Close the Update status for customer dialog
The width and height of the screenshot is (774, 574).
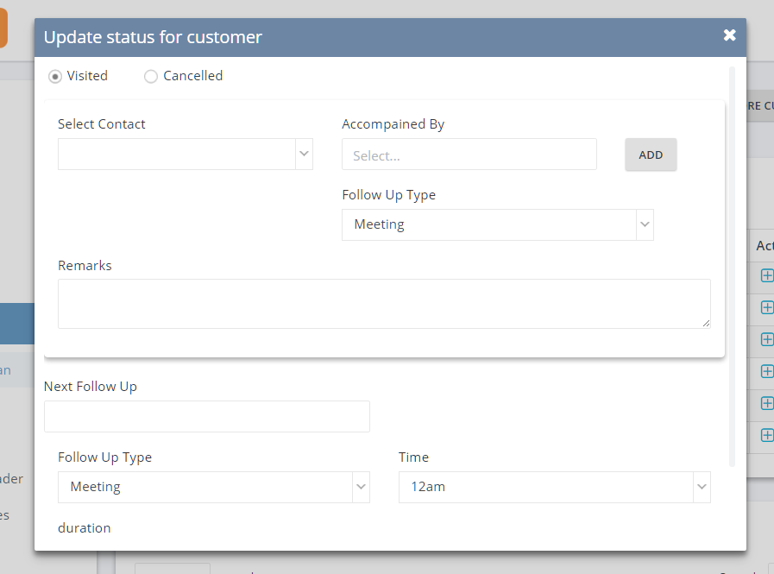pyautogui.click(x=729, y=35)
